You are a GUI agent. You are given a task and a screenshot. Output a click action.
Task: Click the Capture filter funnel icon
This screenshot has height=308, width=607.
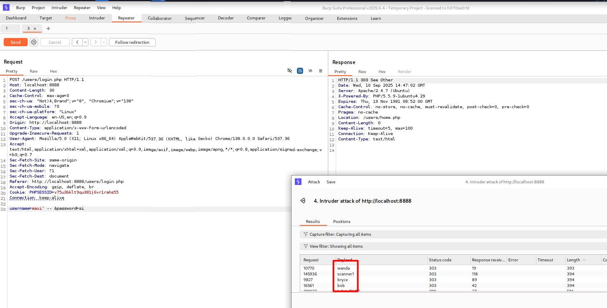coord(306,234)
